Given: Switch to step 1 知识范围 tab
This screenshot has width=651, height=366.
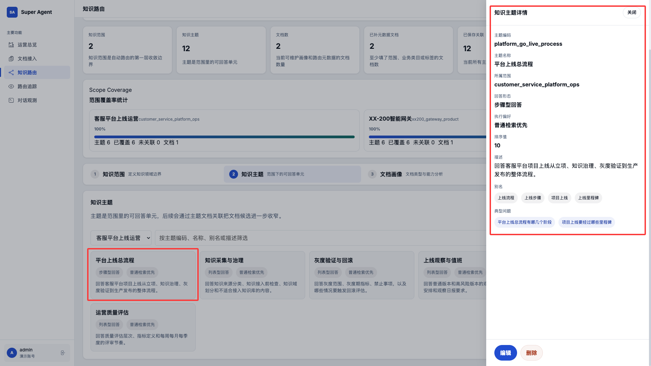Looking at the screenshot, I should point(114,174).
